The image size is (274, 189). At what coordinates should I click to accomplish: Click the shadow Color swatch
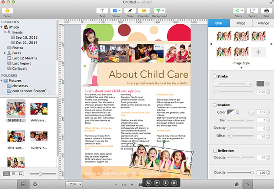(237, 112)
